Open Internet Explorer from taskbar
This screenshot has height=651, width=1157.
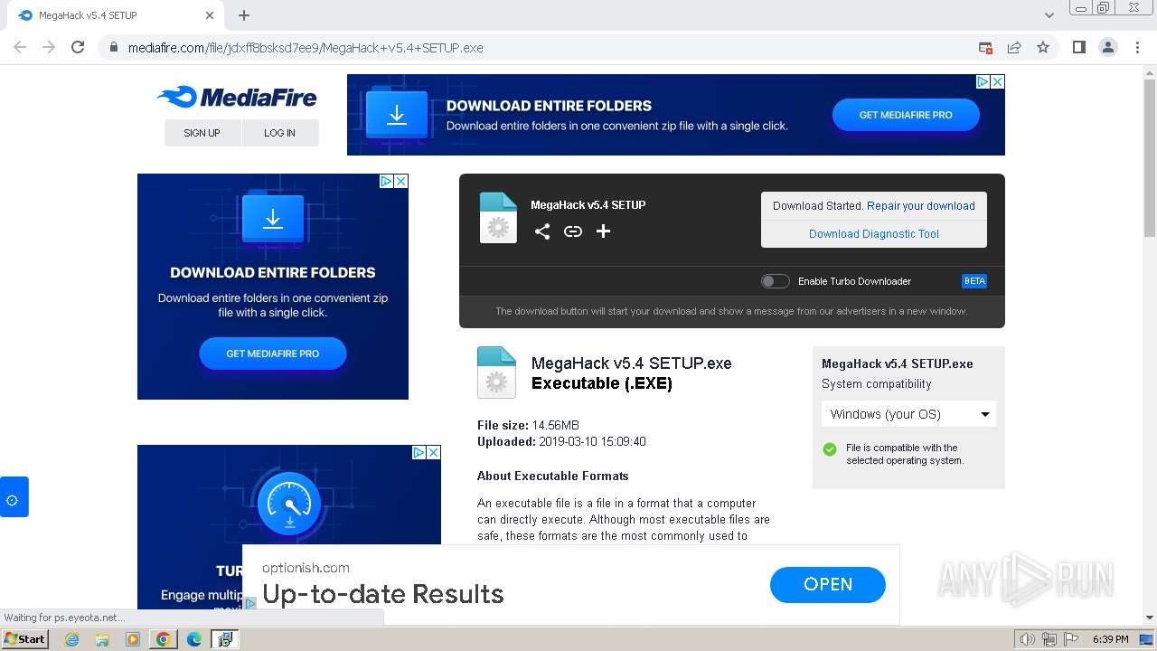pos(72,639)
